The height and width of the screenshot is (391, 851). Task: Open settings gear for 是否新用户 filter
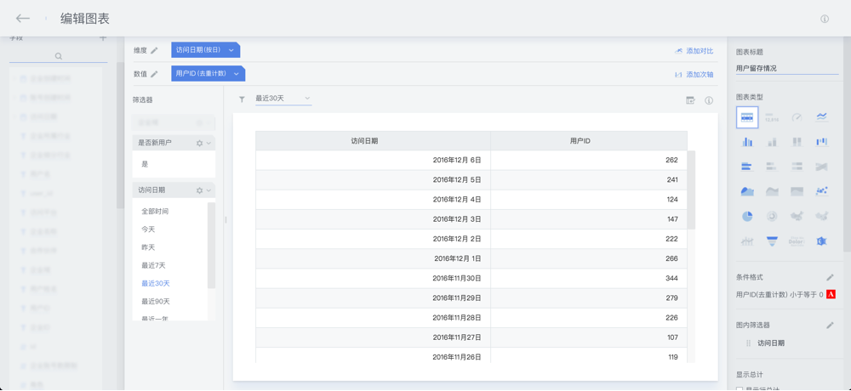pos(199,143)
